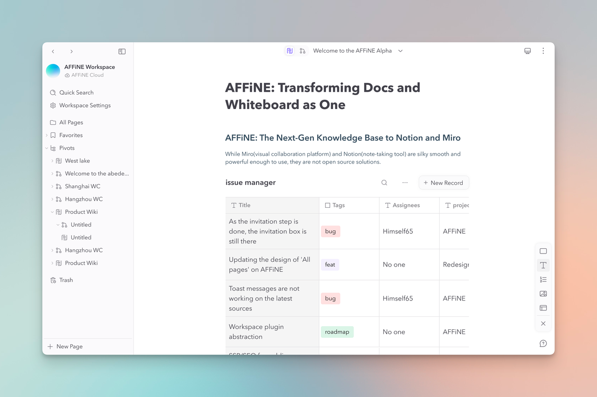Click the project column header
Screen dimensions: 597x397
(x=454, y=205)
